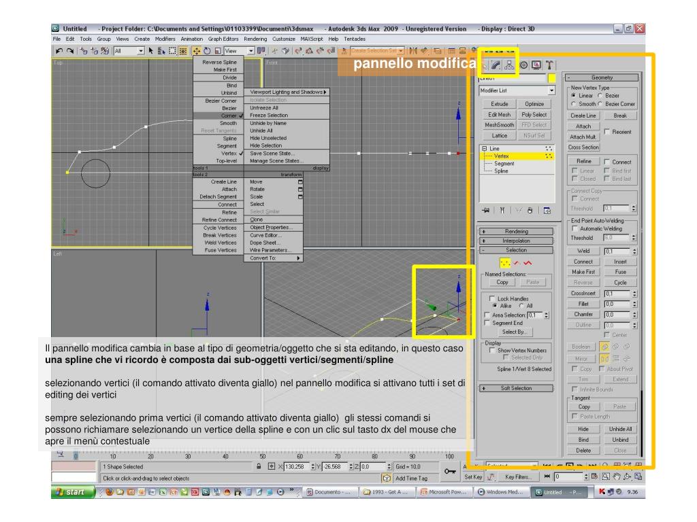The image size is (697, 522).
Task: Enable Lock Handles checkbox
Action: click(492, 299)
